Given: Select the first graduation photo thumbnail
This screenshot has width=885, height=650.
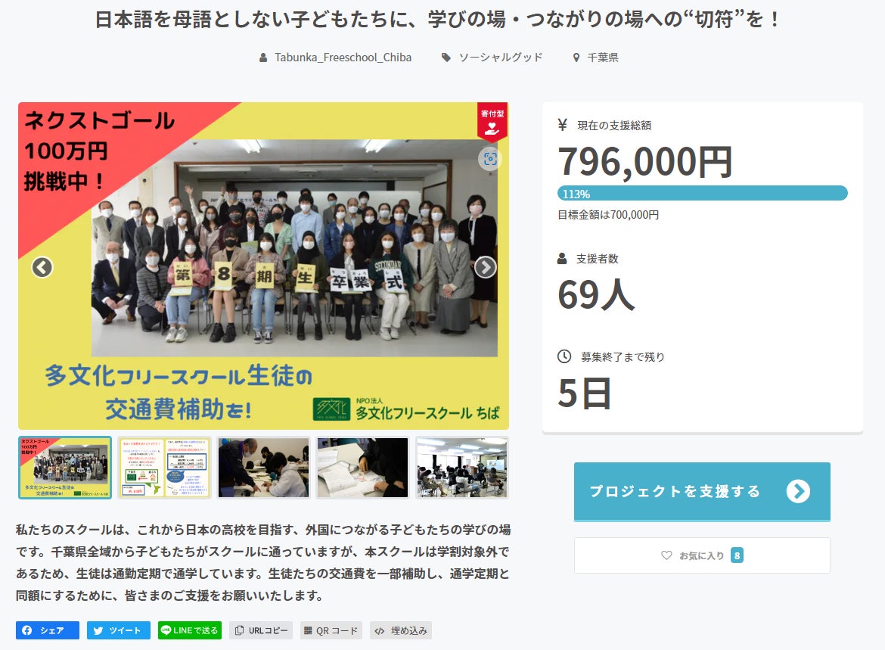Looking at the screenshot, I should pos(65,468).
